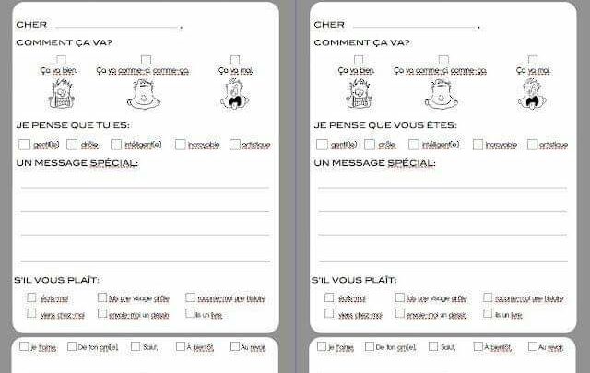Check 'Ça va comme-ci comme-ça' on right card
Screen dimensions: 590x373
tap(443, 60)
